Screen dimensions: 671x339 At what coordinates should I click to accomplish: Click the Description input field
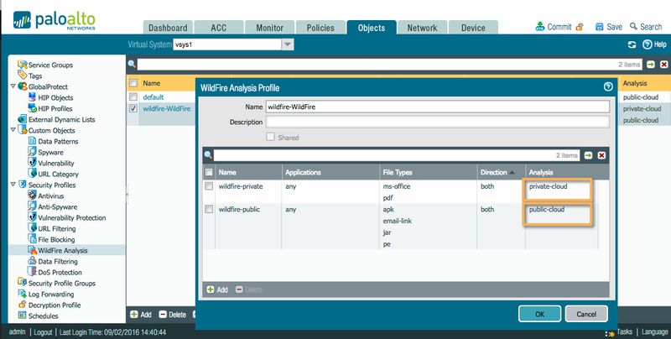click(437, 122)
